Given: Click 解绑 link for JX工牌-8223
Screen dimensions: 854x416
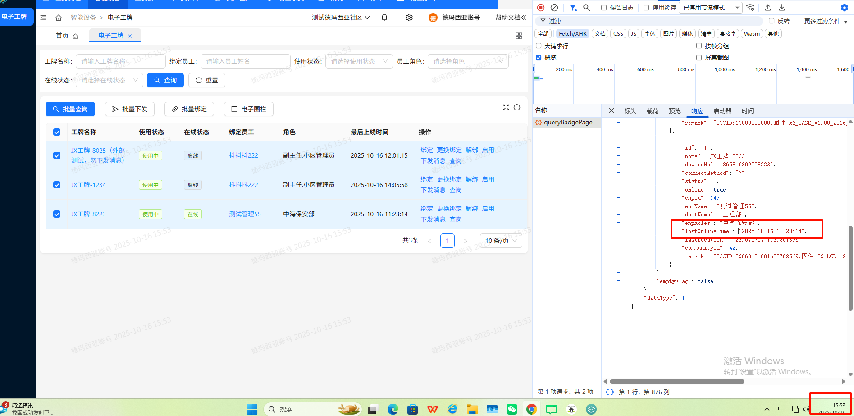Looking at the screenshot, I should pyautogui.click(x=472, y=208).
